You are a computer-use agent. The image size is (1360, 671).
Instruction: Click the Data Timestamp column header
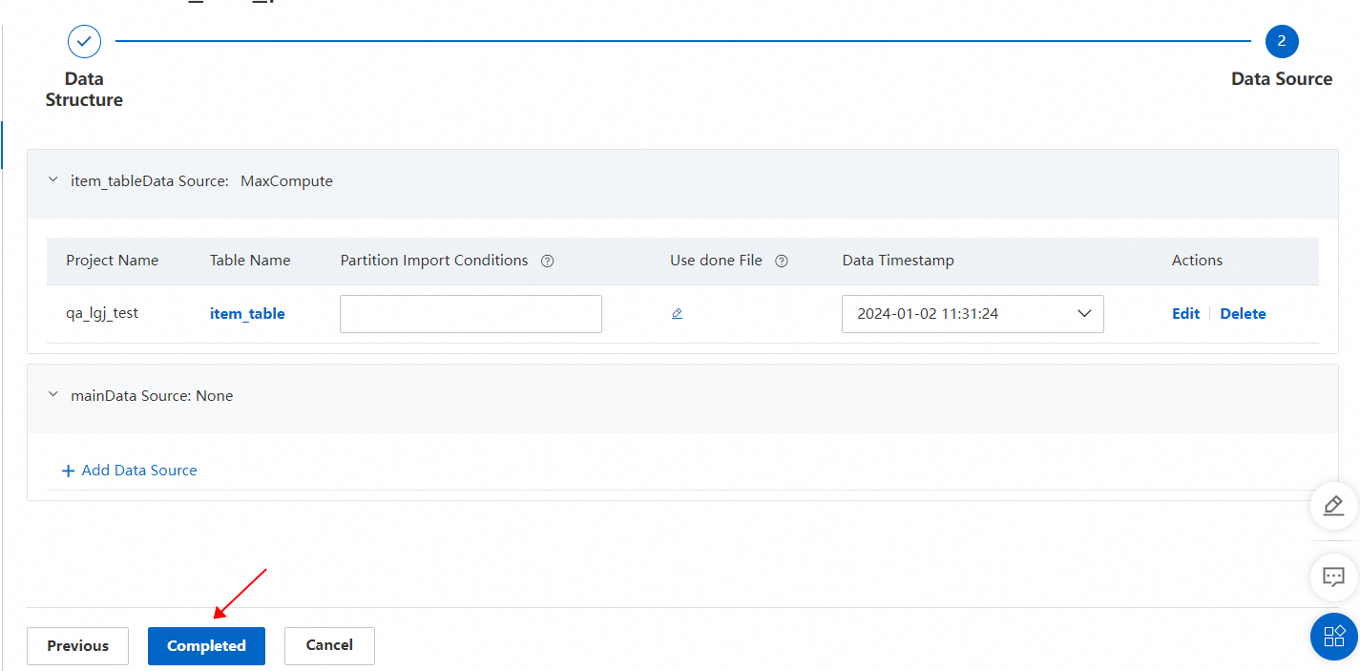coord(898,261)
